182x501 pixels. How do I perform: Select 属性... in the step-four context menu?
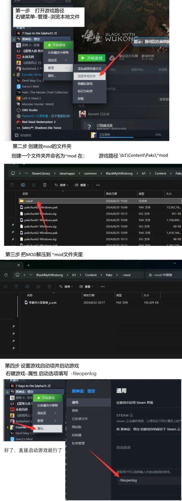tap(47, 428)
